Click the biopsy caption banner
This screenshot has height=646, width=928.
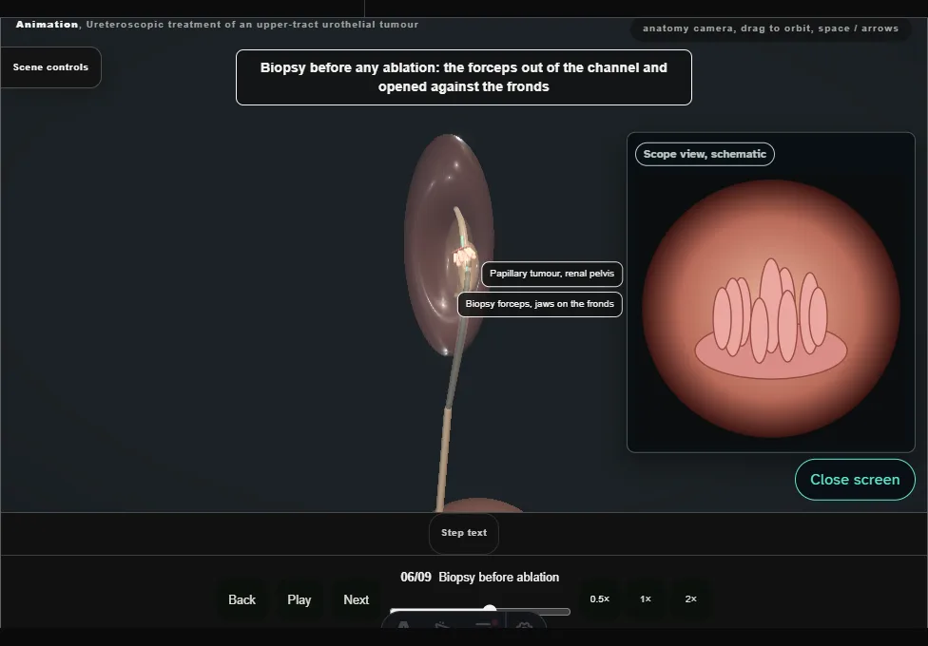tap(464, 78)
